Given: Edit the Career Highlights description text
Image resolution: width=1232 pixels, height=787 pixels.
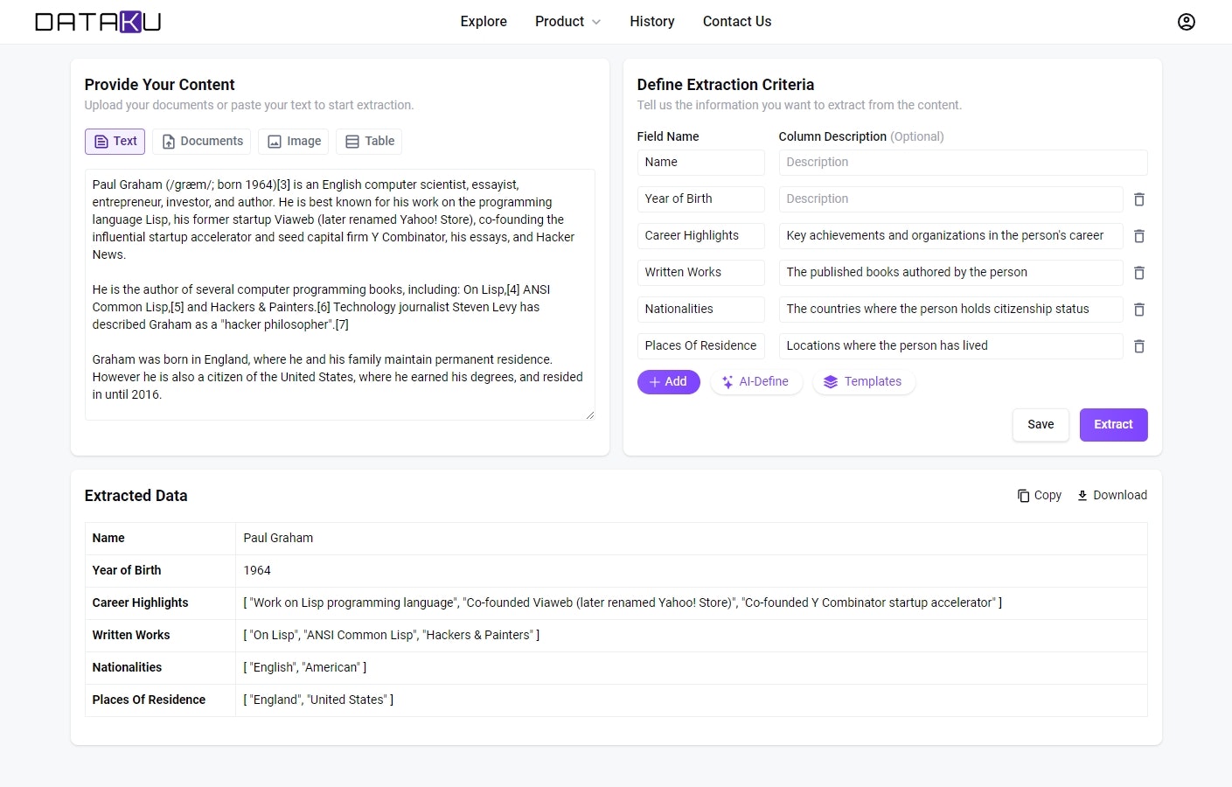Looking at the screenshot, I should [950, 236].
